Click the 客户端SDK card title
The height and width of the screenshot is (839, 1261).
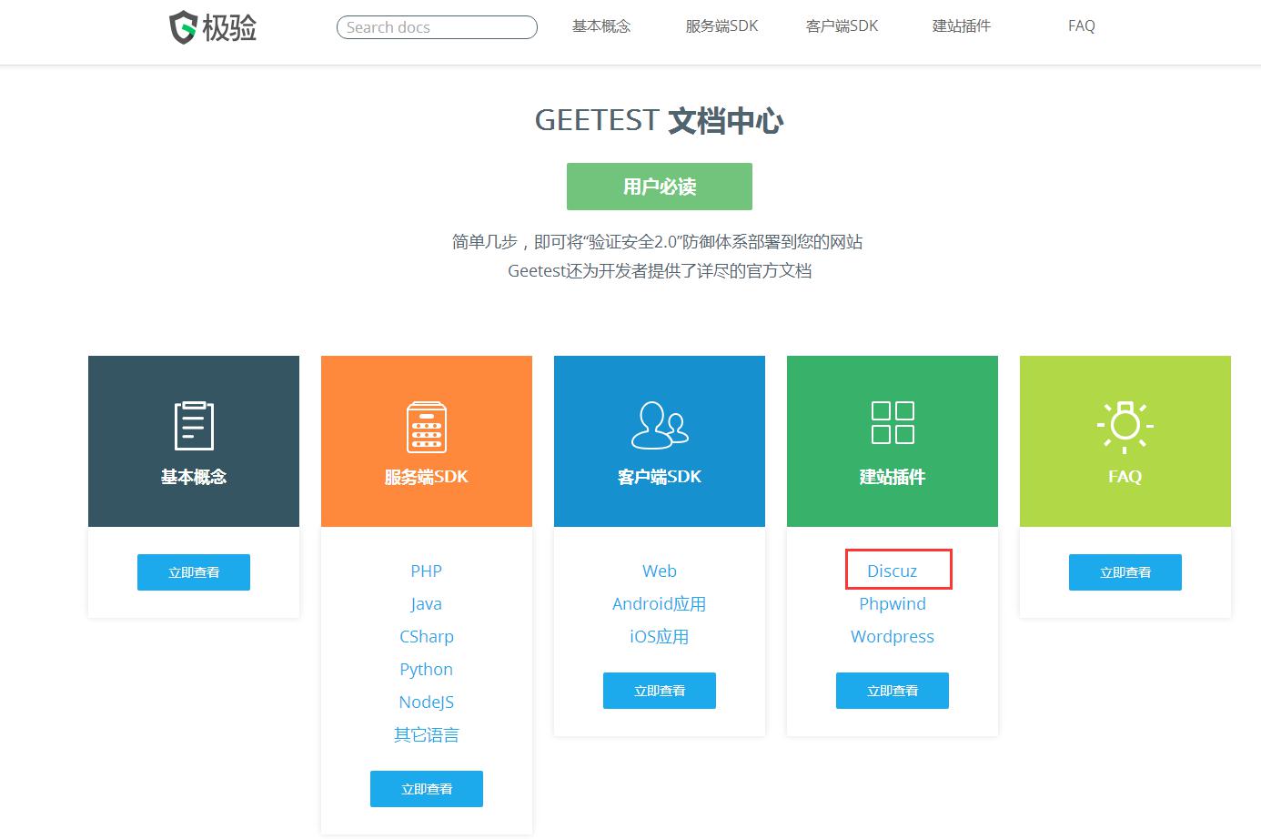point(660,477)
